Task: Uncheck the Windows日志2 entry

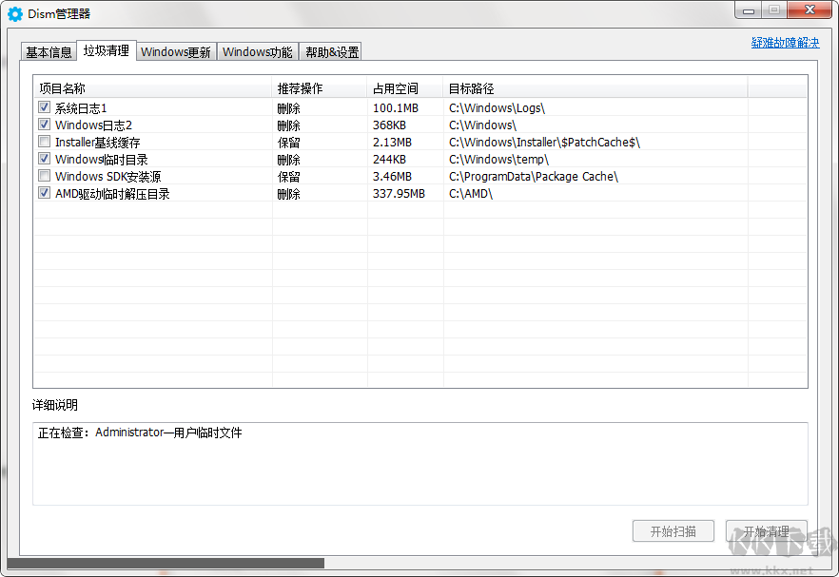Action: [44, 124]
